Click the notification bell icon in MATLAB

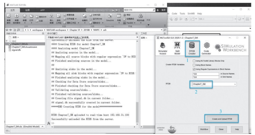click(x=158, y=10)
